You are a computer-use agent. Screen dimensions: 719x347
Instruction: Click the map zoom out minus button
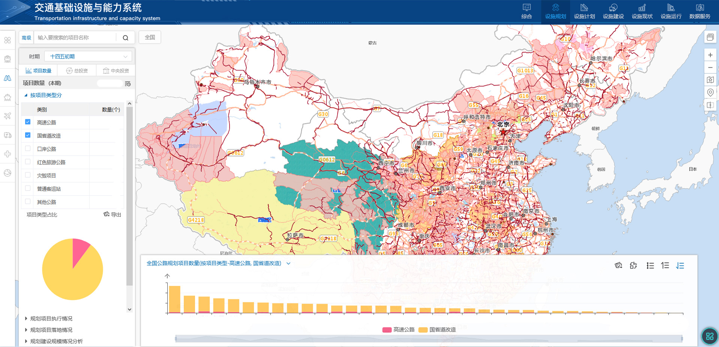pyautogui.click(x=710, y=68)
